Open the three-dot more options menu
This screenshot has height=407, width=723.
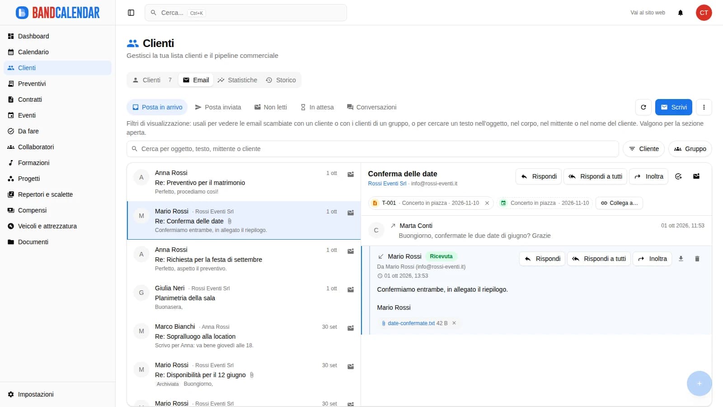(704, 107)
